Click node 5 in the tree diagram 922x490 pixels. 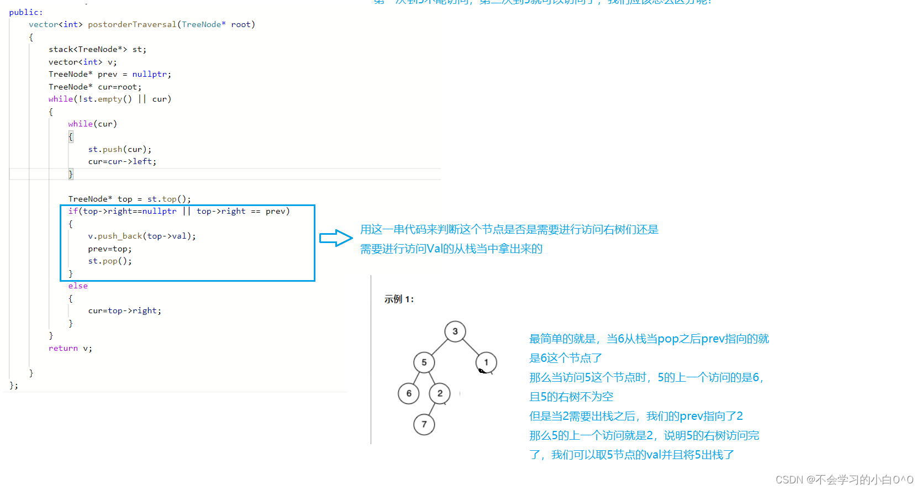tap(424, 362)
